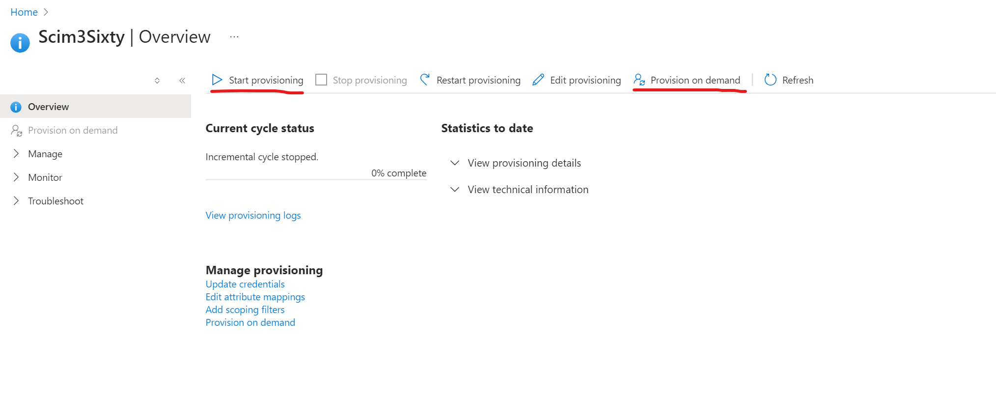Select Provision on demand in sidebar
This screenshot has height=400, width=996.
pos(73,130)
